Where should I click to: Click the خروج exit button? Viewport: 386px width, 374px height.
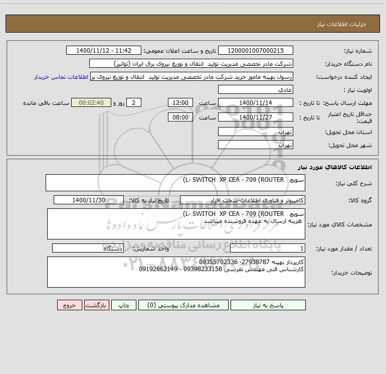click(x=69, y=305)
